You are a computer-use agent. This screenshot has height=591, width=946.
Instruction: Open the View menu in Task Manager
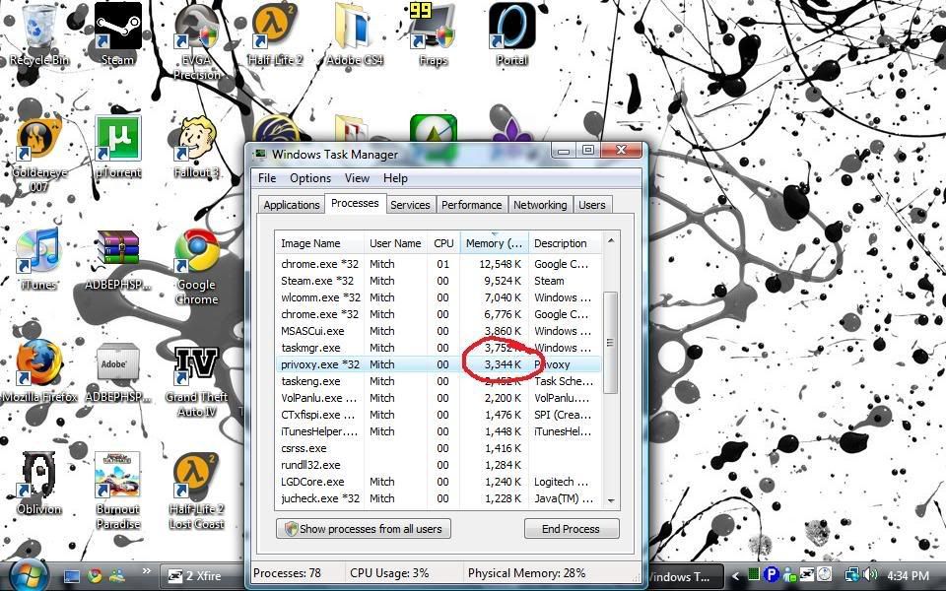(357, 178)
